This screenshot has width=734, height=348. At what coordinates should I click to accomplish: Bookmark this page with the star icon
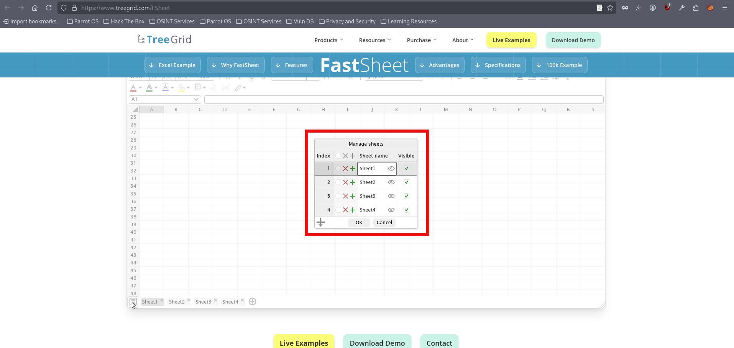[x=610, y=8]
